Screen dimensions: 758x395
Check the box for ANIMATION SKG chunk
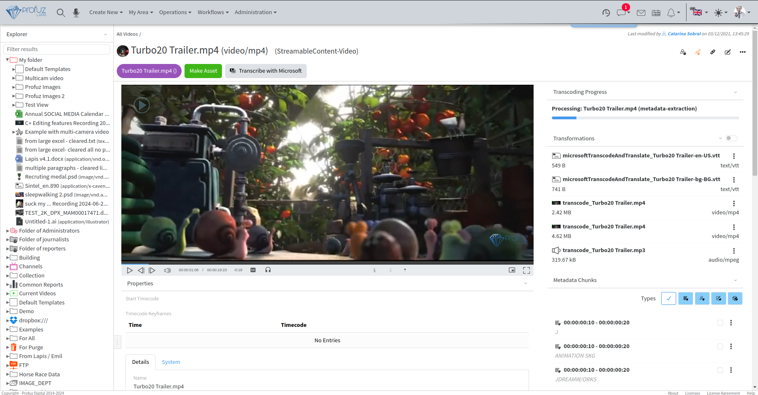720,346
